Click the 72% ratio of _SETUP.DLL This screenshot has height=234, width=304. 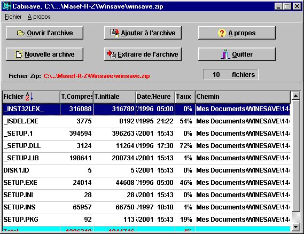(186, 146)
